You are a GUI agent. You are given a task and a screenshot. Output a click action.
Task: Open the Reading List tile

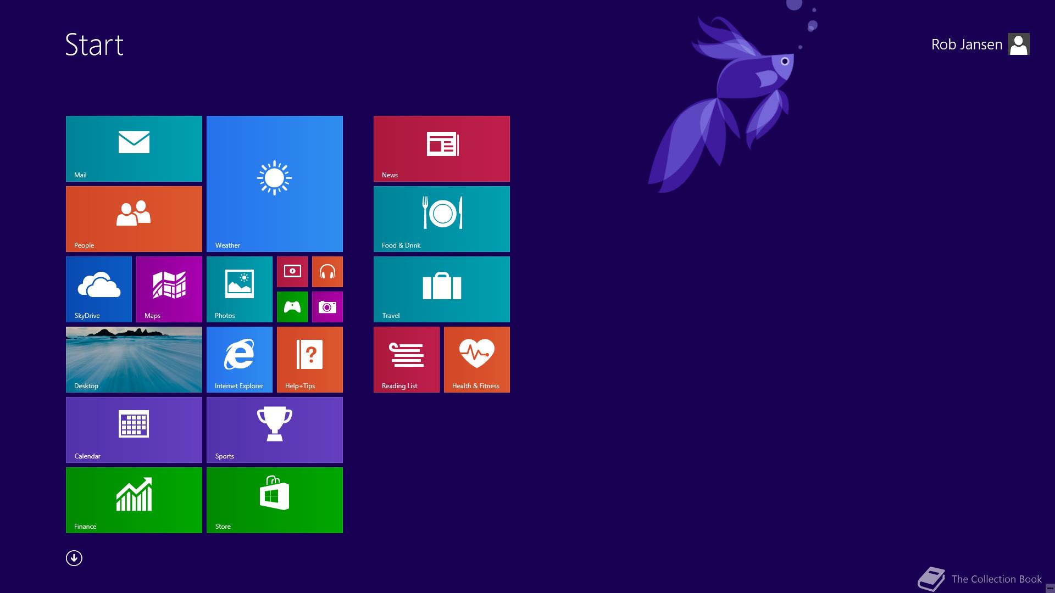[x=407, y=360]
